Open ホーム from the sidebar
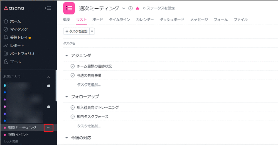 tap(15, 21)
